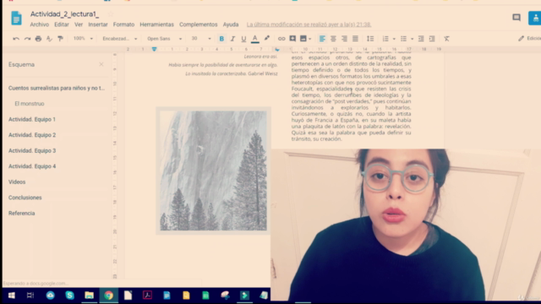Click the clear formatting icon
This screenshot has height=304, width=541.
point(447,39)
